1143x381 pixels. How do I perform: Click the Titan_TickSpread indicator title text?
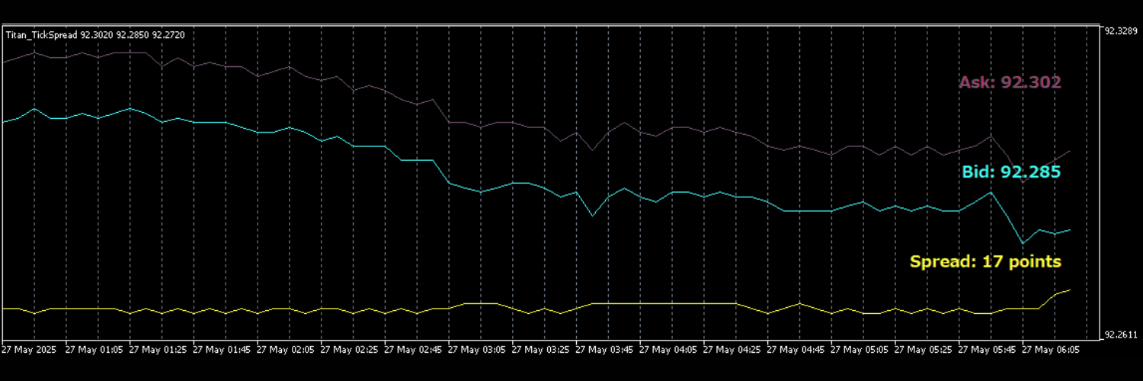95,35
